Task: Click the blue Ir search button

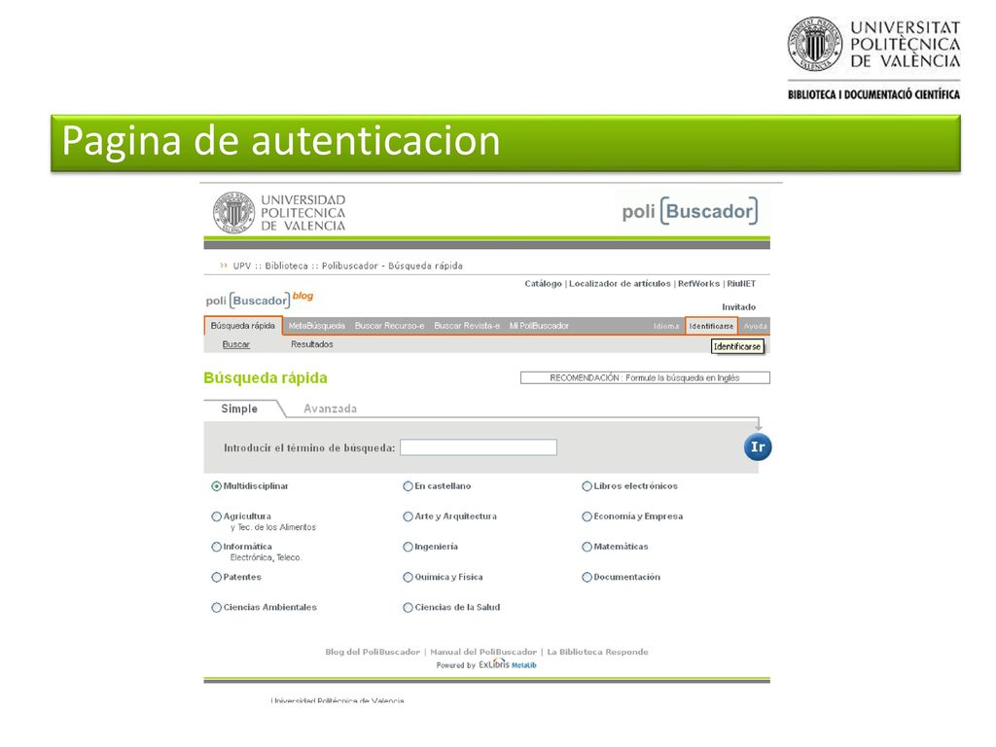Action: (x=758, y=447)
